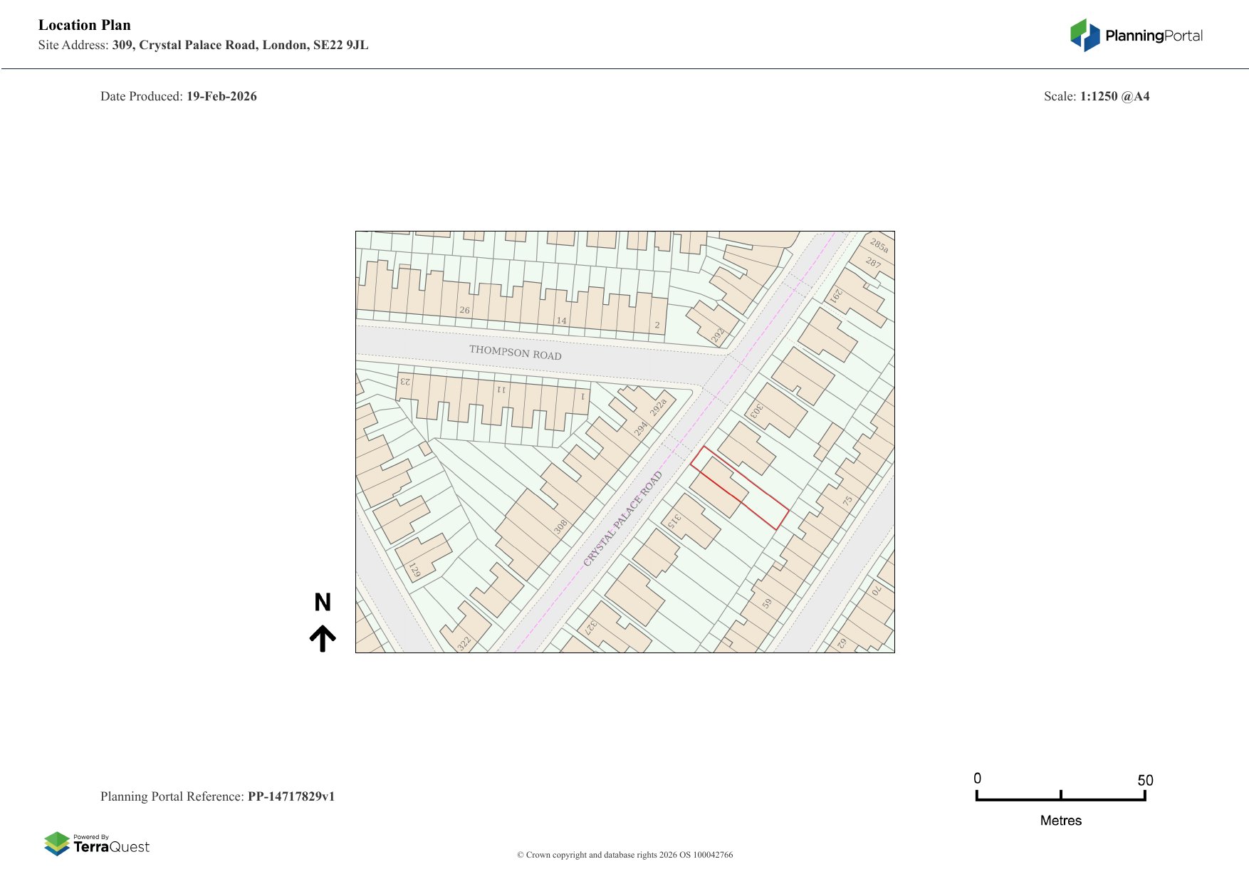Click the north arrow symbol
This screenshot has height=884, width=1249.
coord(323,638)
